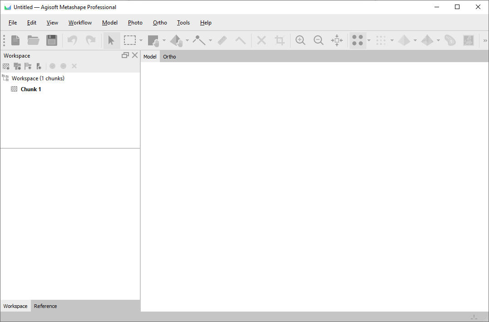Open the View menu
The image size is (489, 322).
tap(52, 23)
